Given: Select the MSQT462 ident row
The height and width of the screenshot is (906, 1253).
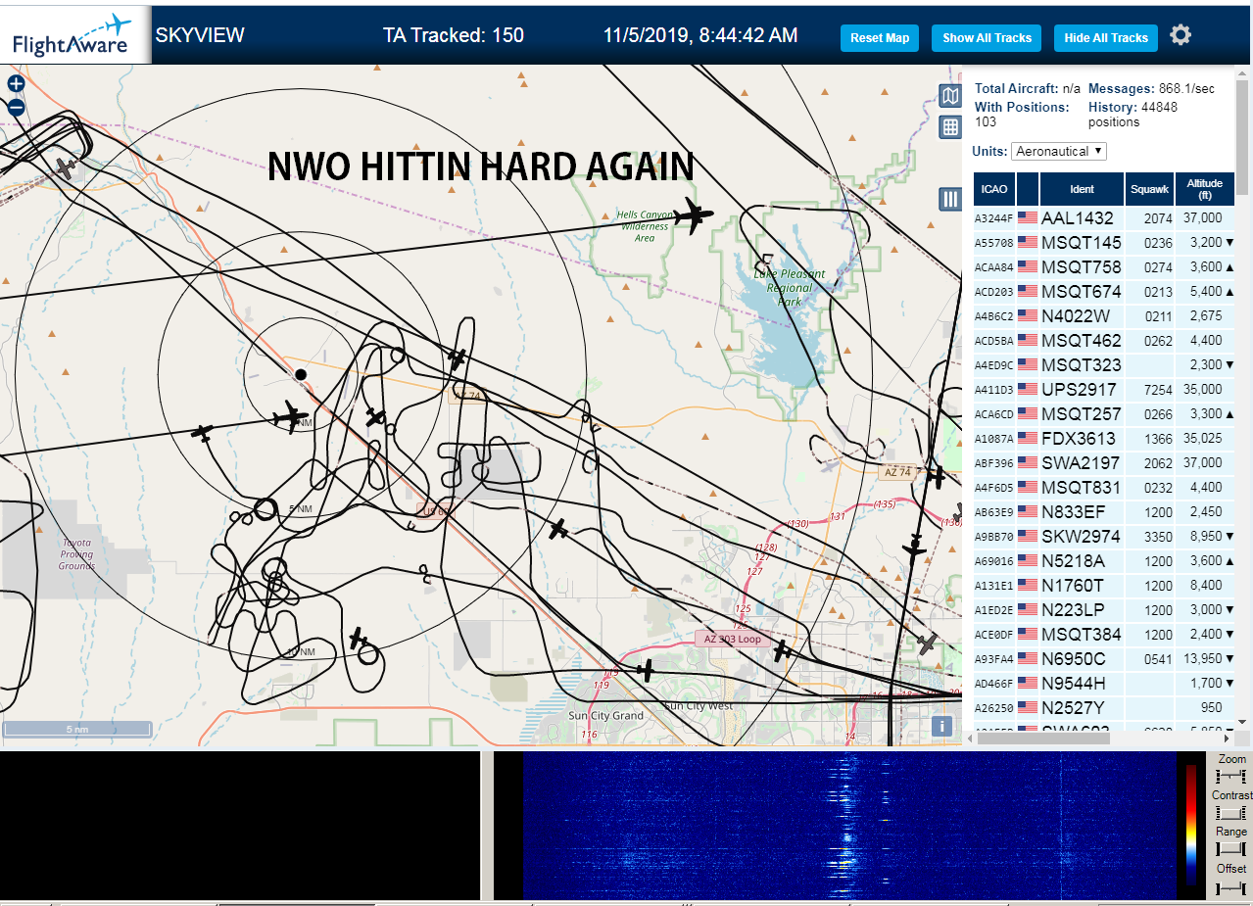Looking at the screenshot, I should [1104, 340].
